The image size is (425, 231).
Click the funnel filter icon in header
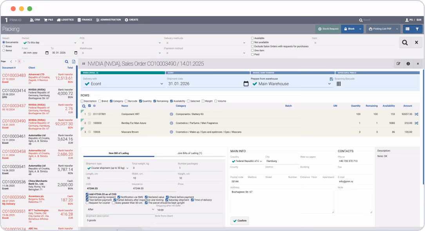click(417, 29)
